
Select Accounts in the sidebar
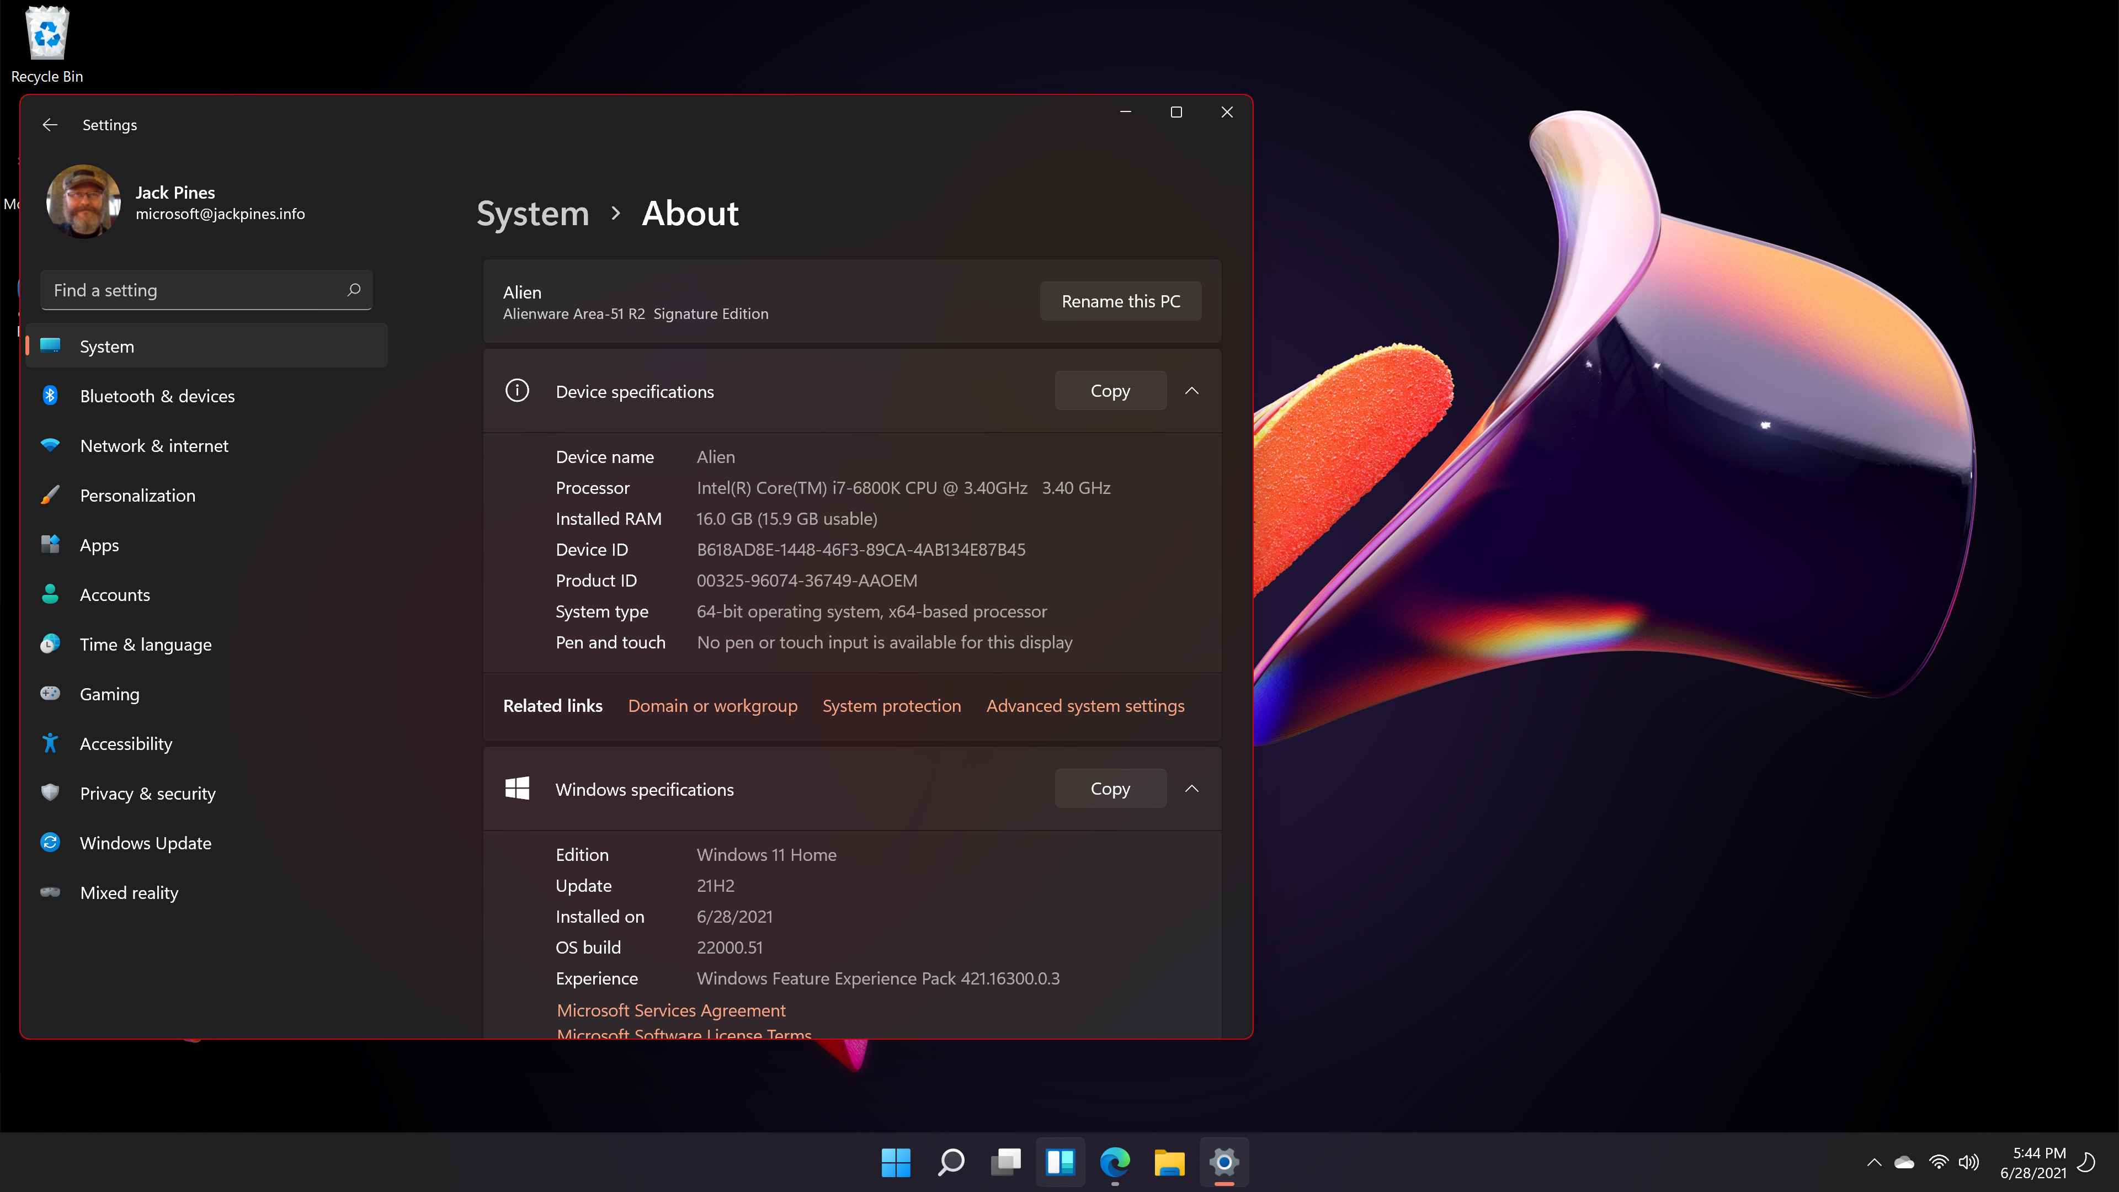114,594
